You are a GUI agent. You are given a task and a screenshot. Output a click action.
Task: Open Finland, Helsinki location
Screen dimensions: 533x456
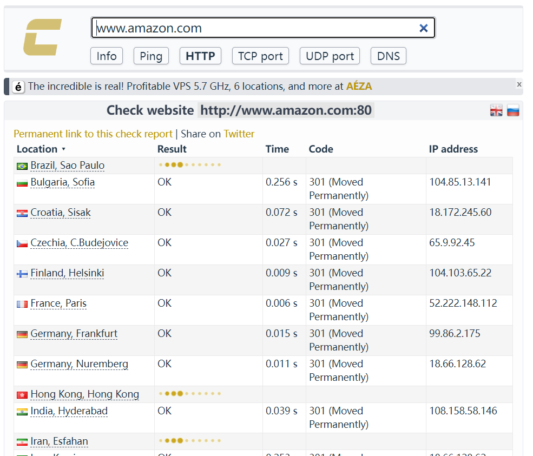[67, 273]
